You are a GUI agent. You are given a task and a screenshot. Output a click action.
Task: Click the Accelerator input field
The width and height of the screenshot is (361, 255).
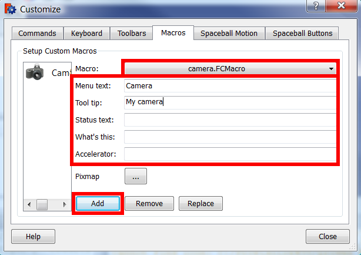[x=230, y=154]
